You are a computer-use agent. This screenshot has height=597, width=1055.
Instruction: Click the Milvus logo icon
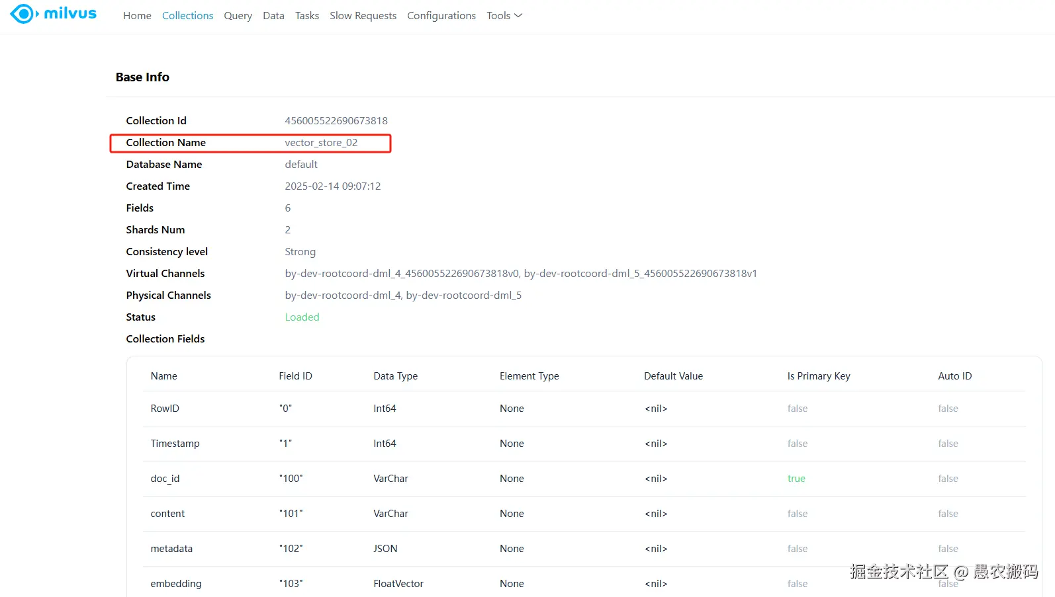click(x=24, y=14)
